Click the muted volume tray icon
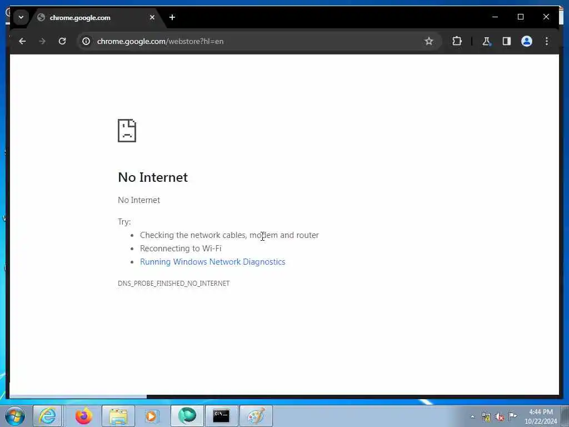Viewport: 569px width, 427px height. (x=500, y=417)
